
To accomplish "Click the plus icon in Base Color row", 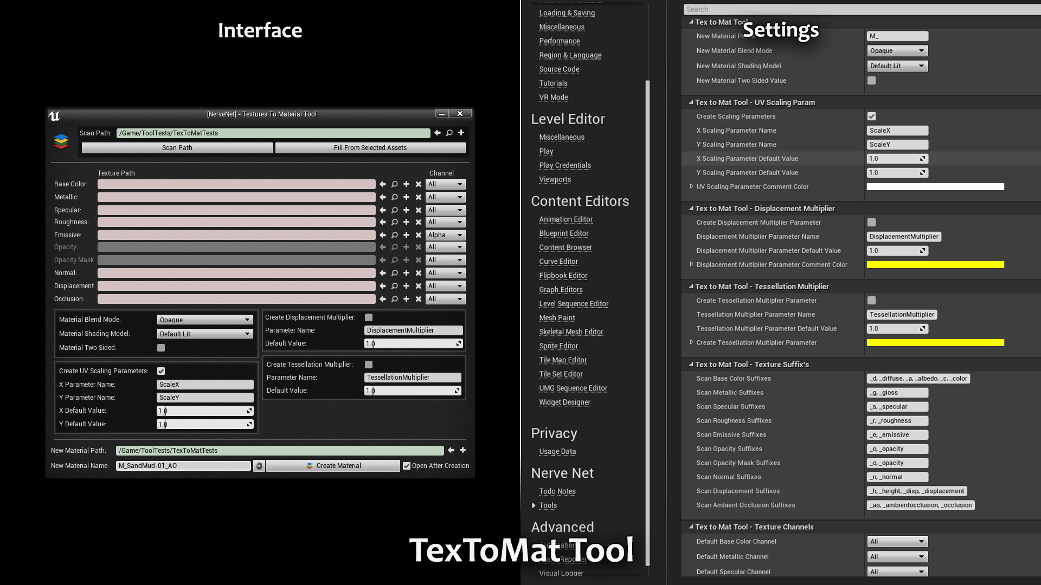I will point(406,184).
